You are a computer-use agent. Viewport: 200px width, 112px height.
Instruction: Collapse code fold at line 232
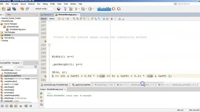49,45
